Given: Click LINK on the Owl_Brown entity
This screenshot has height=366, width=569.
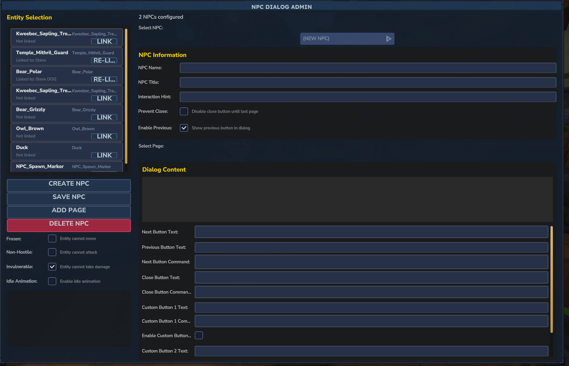Looking at the screenshot, I should point(104,136).
